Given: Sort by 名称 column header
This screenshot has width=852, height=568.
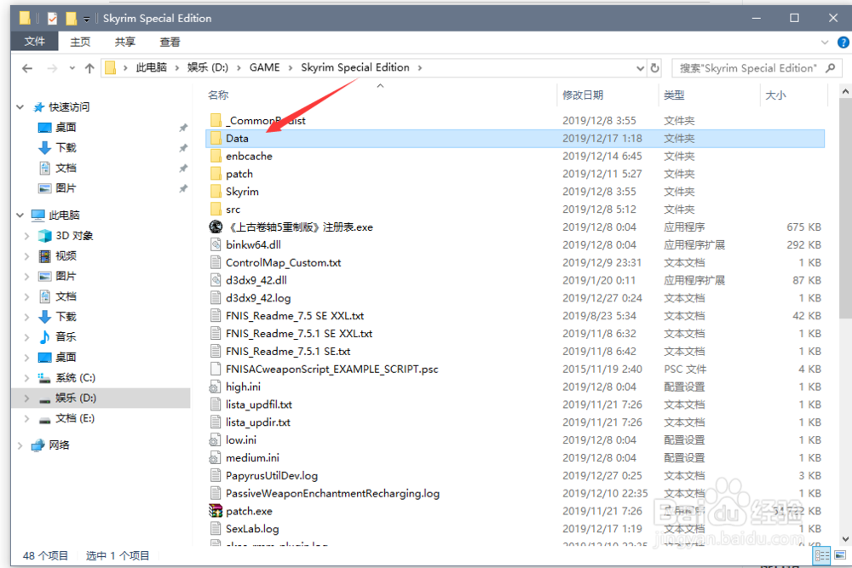Looking at the screenshot, I should click(218, 95).
